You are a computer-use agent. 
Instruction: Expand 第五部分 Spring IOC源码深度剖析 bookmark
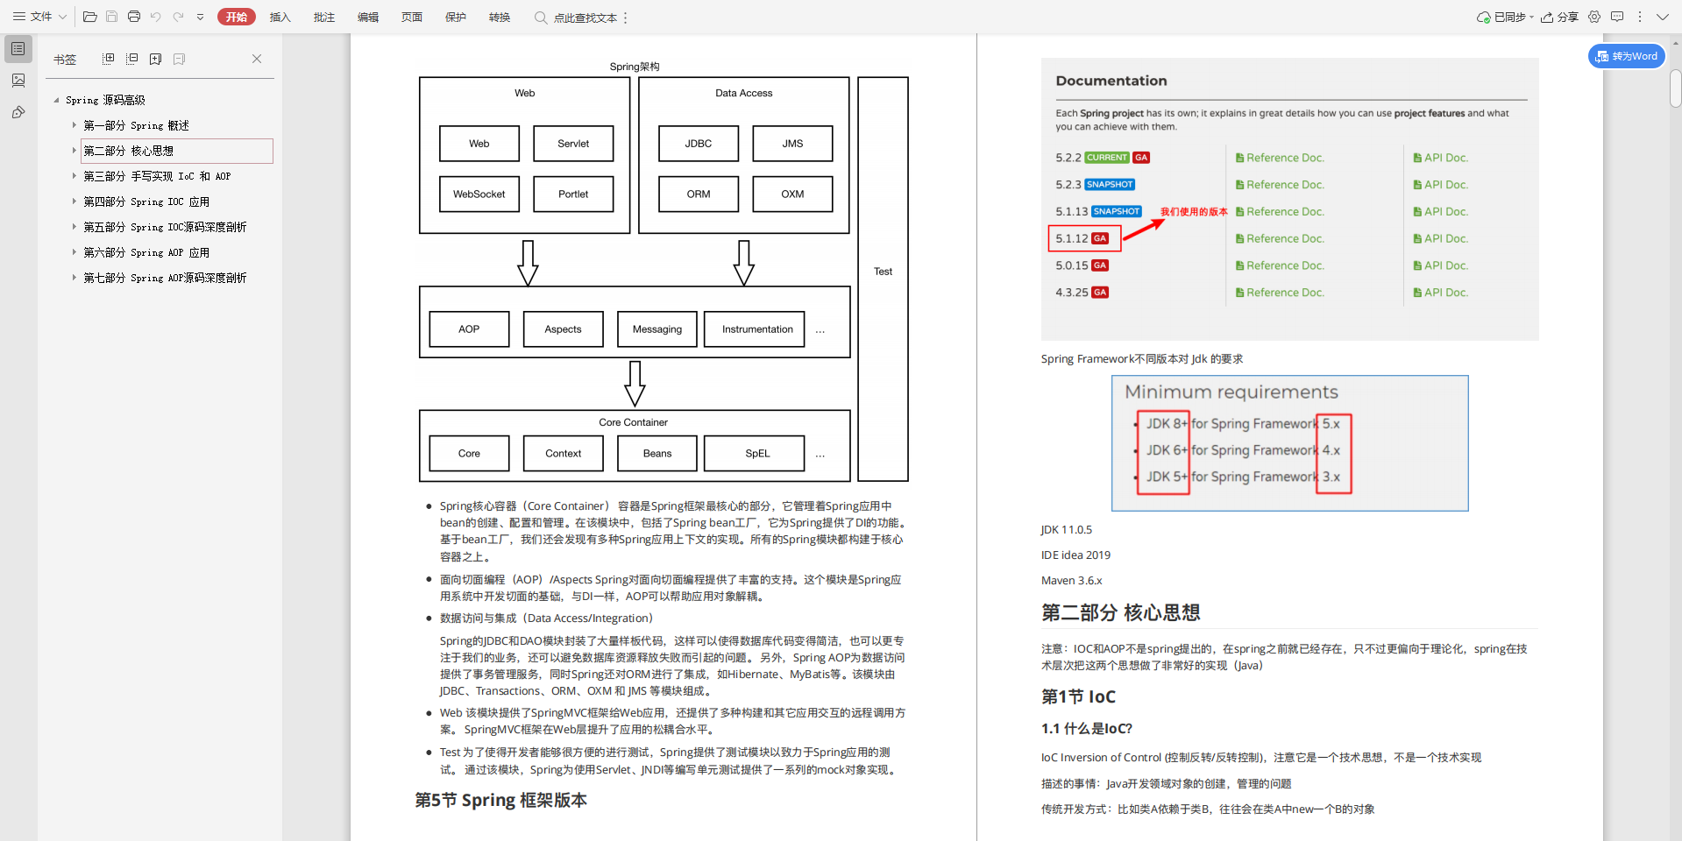pos(75,227)
